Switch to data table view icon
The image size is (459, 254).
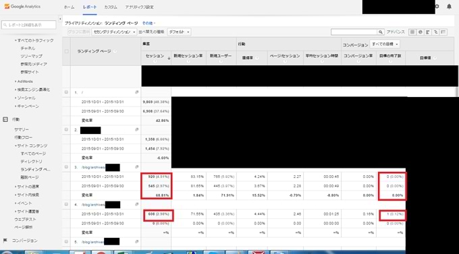point(412,32)
